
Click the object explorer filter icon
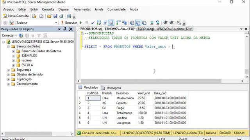pyautogui.click(x=39, y=35)
